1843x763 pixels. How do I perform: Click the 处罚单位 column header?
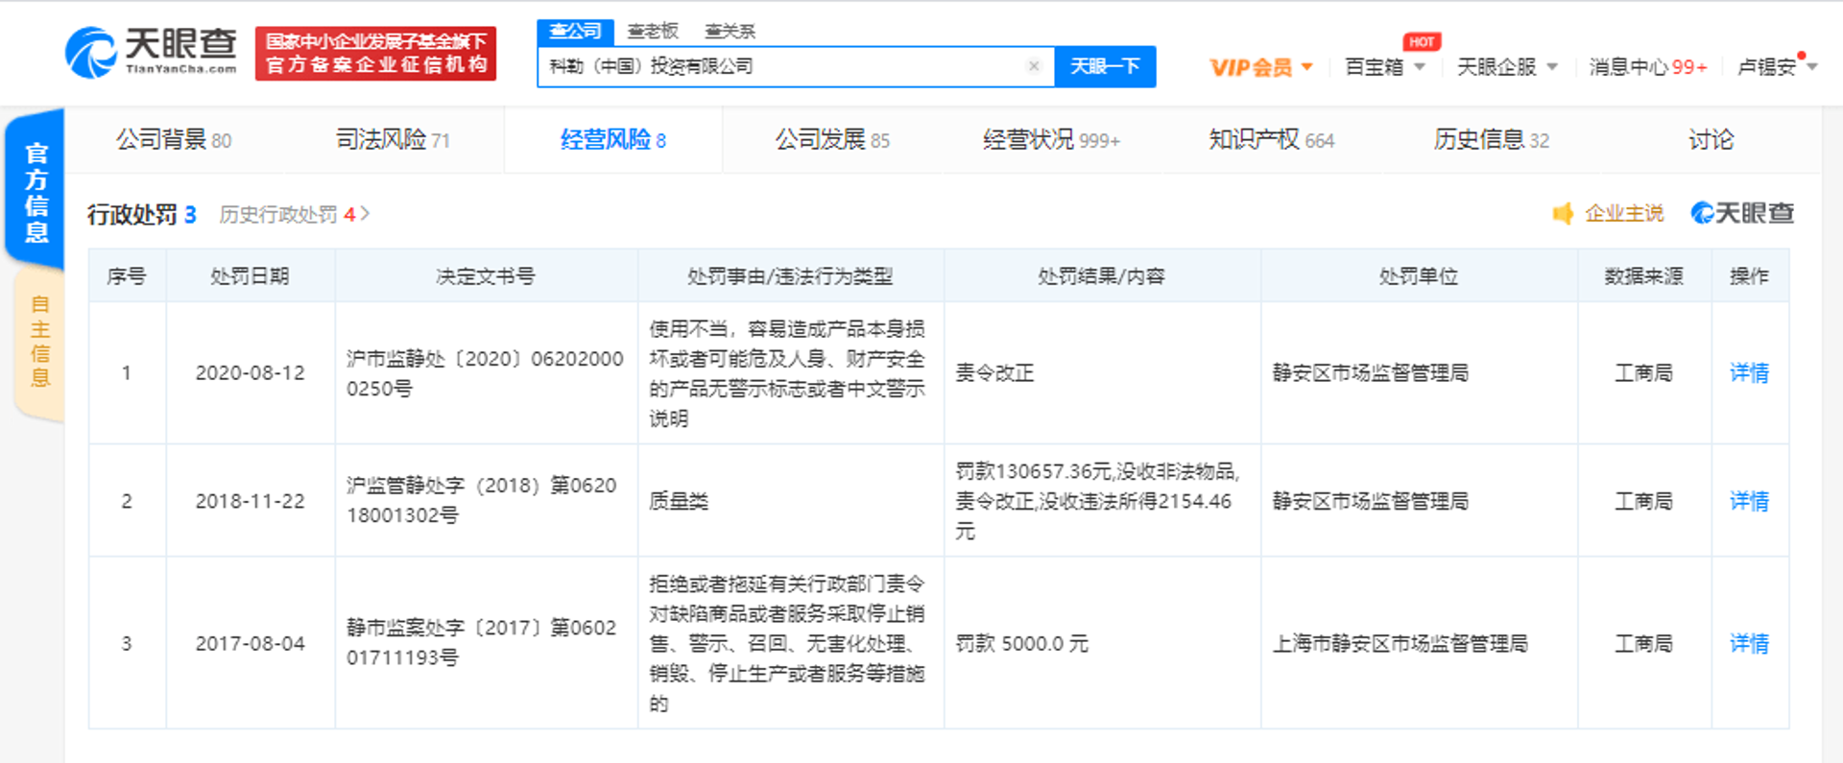1418,276
